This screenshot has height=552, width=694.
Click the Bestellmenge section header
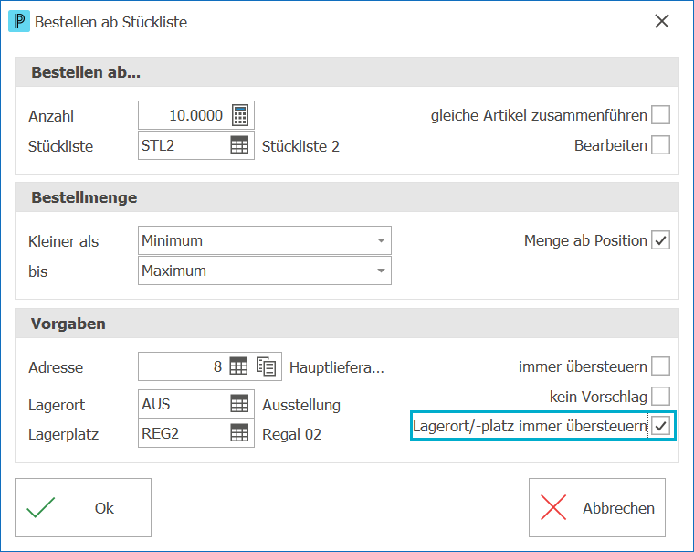tap(347, 197)
